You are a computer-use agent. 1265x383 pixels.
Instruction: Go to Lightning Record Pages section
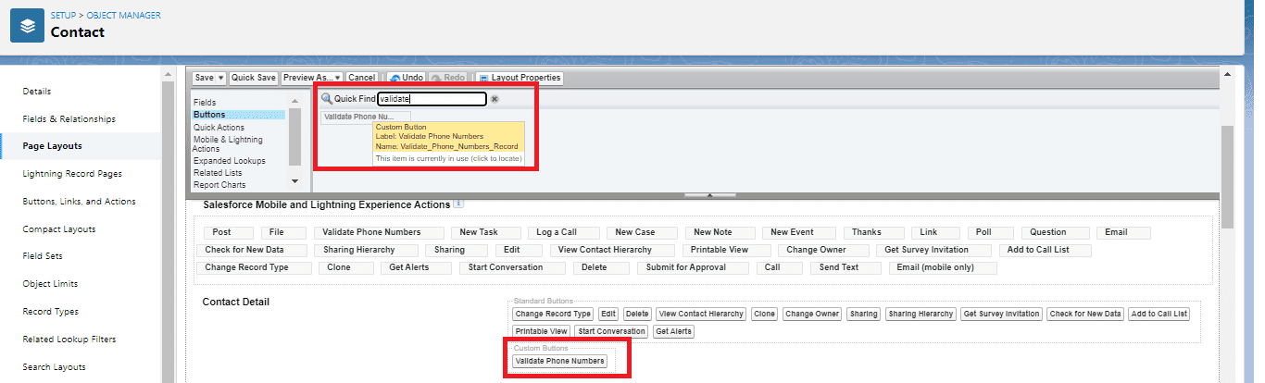pyautogui.click(x=72, y=174)
